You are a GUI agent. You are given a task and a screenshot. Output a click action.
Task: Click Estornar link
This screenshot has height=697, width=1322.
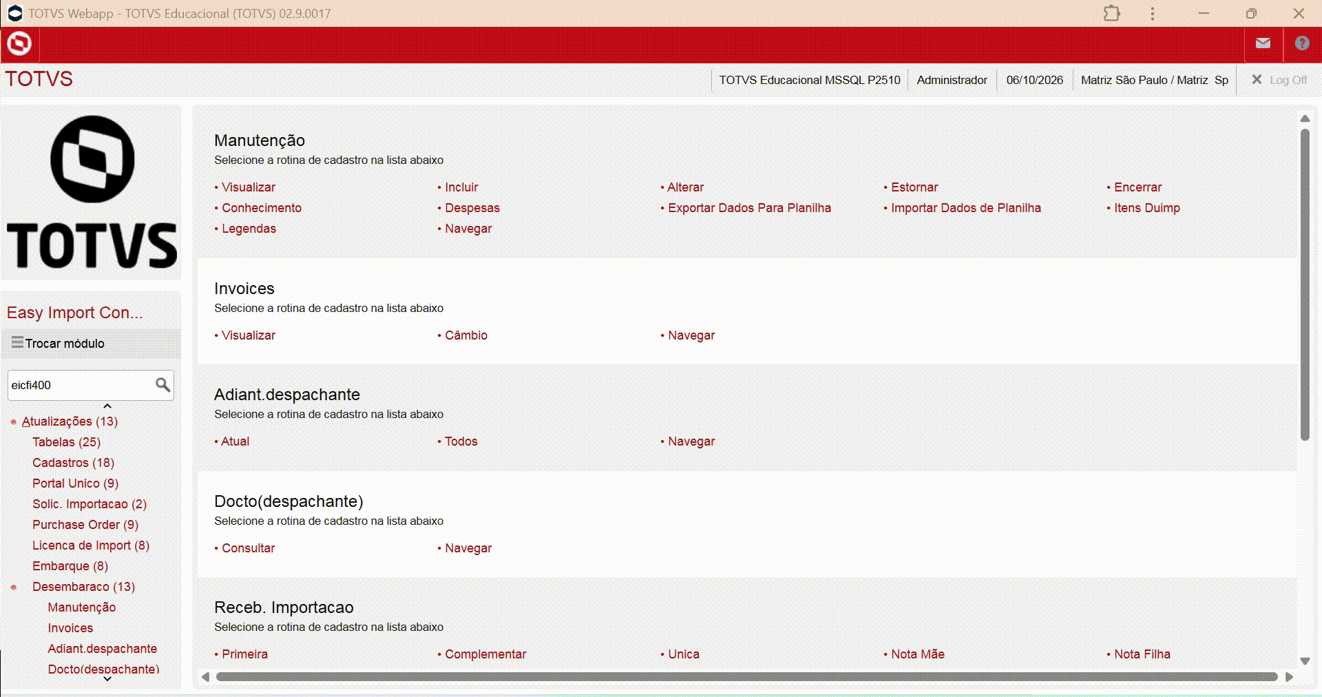(914, 187)
